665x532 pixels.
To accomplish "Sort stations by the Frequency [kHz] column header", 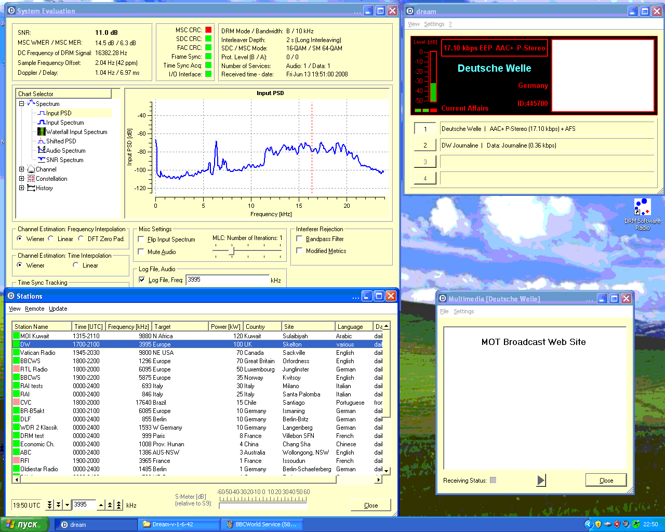I will (128, 326).
